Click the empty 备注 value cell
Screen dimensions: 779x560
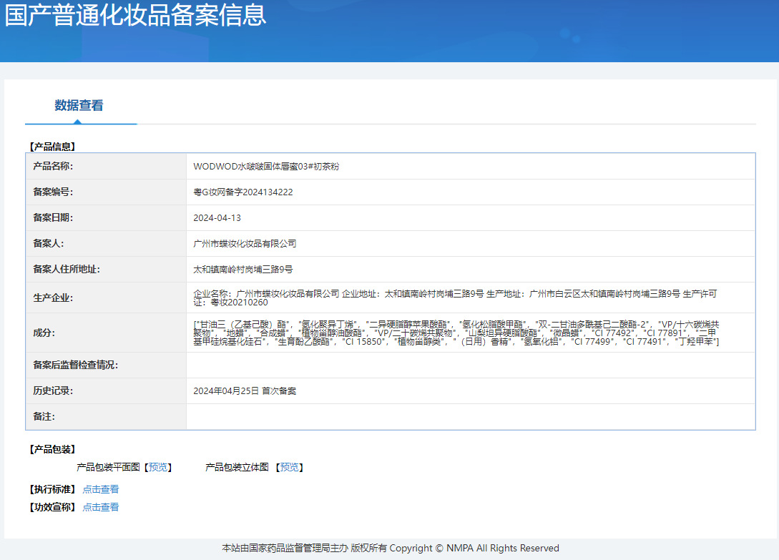[470, 416]
